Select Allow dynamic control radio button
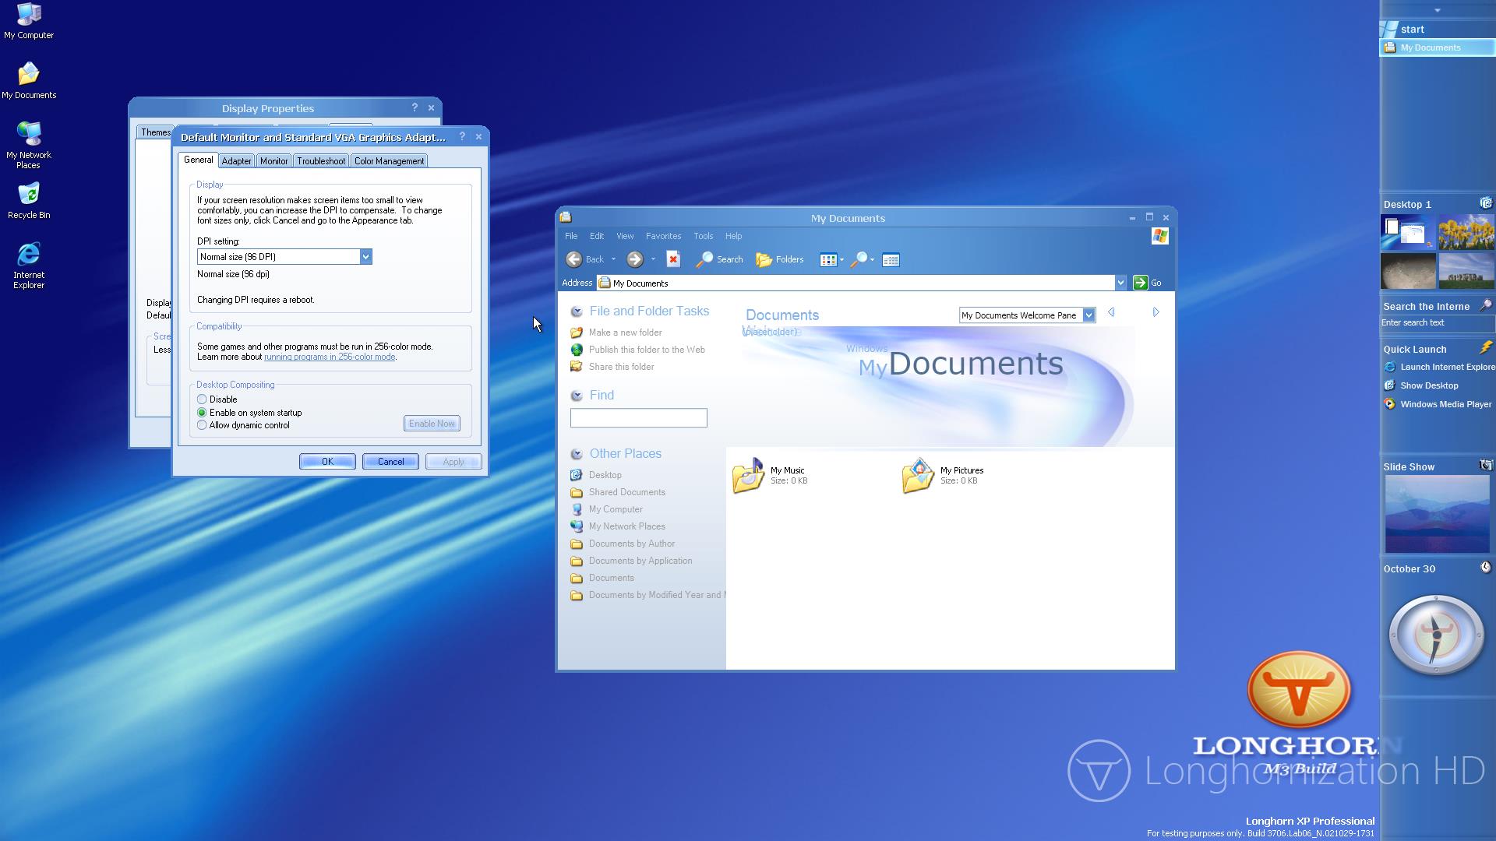Screen dimensions: 1496x841 202,425
